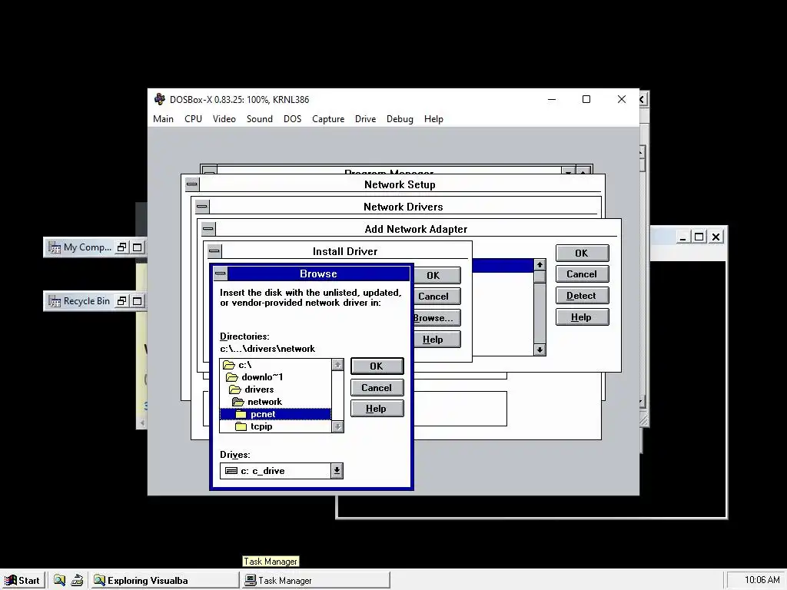
Task: Maximize the background window at right
Action: [699, 237]
